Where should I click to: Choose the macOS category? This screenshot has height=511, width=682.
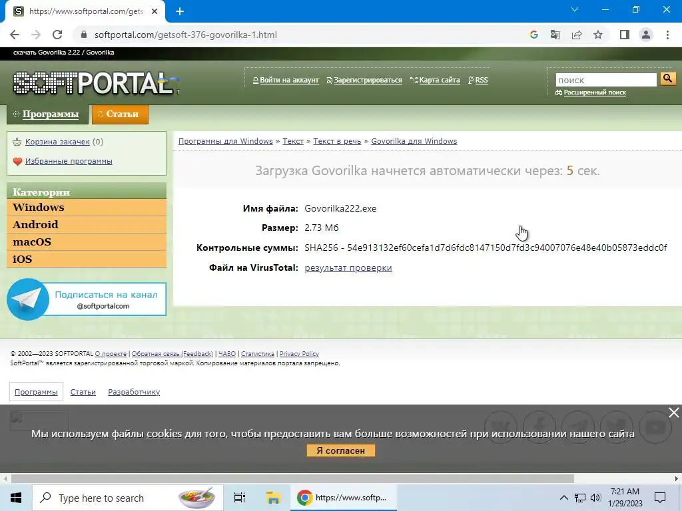(87, 242)
